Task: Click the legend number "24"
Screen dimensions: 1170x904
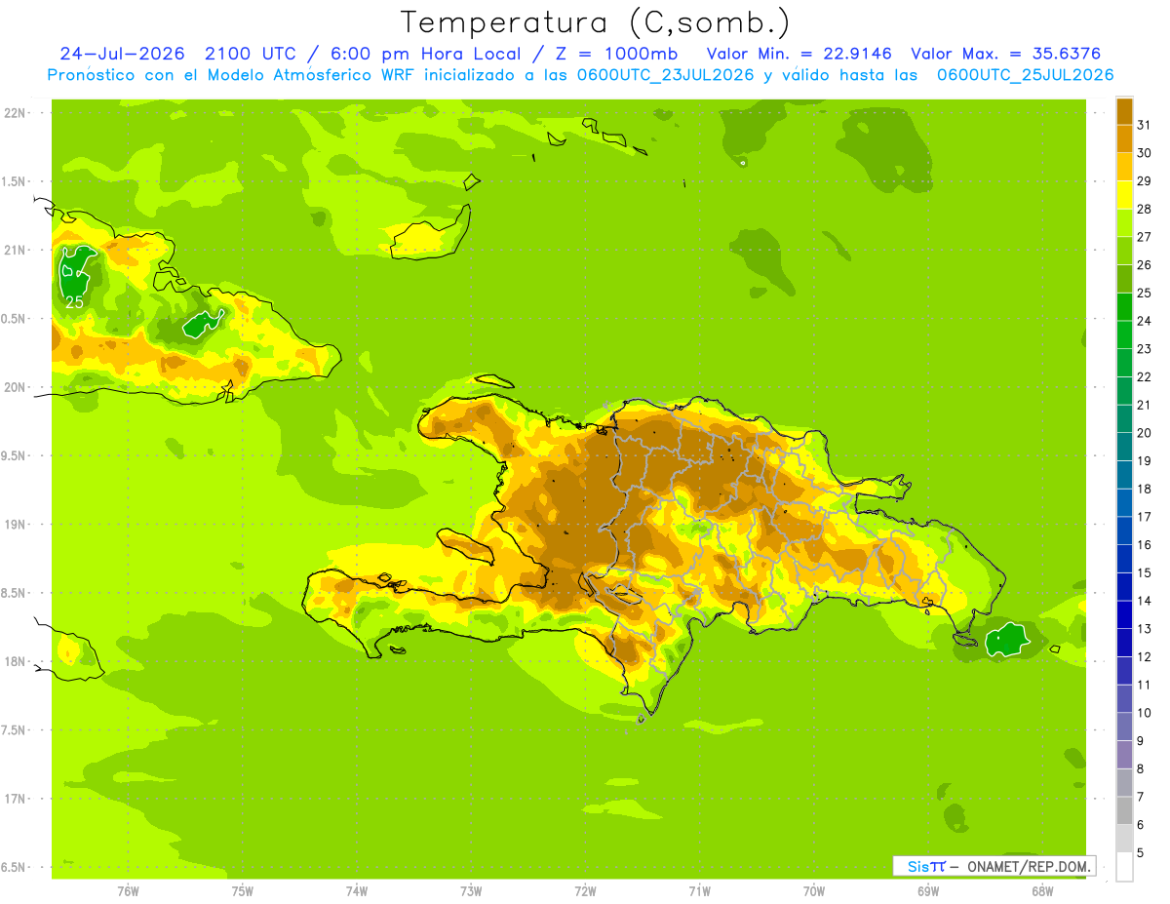Action: (1145, 321)
